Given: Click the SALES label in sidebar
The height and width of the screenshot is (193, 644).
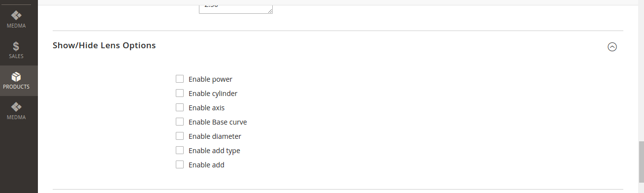Looking at the screenshot, I should point(16,56).
